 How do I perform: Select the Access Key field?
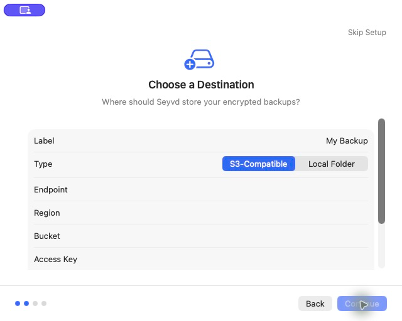click(201, 260)
